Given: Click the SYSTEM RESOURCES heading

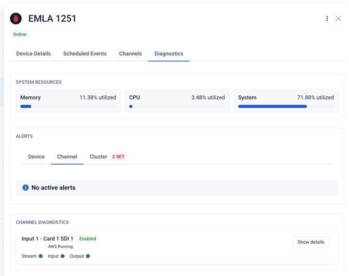Looking at the screenshot, I should pos(39,82).
